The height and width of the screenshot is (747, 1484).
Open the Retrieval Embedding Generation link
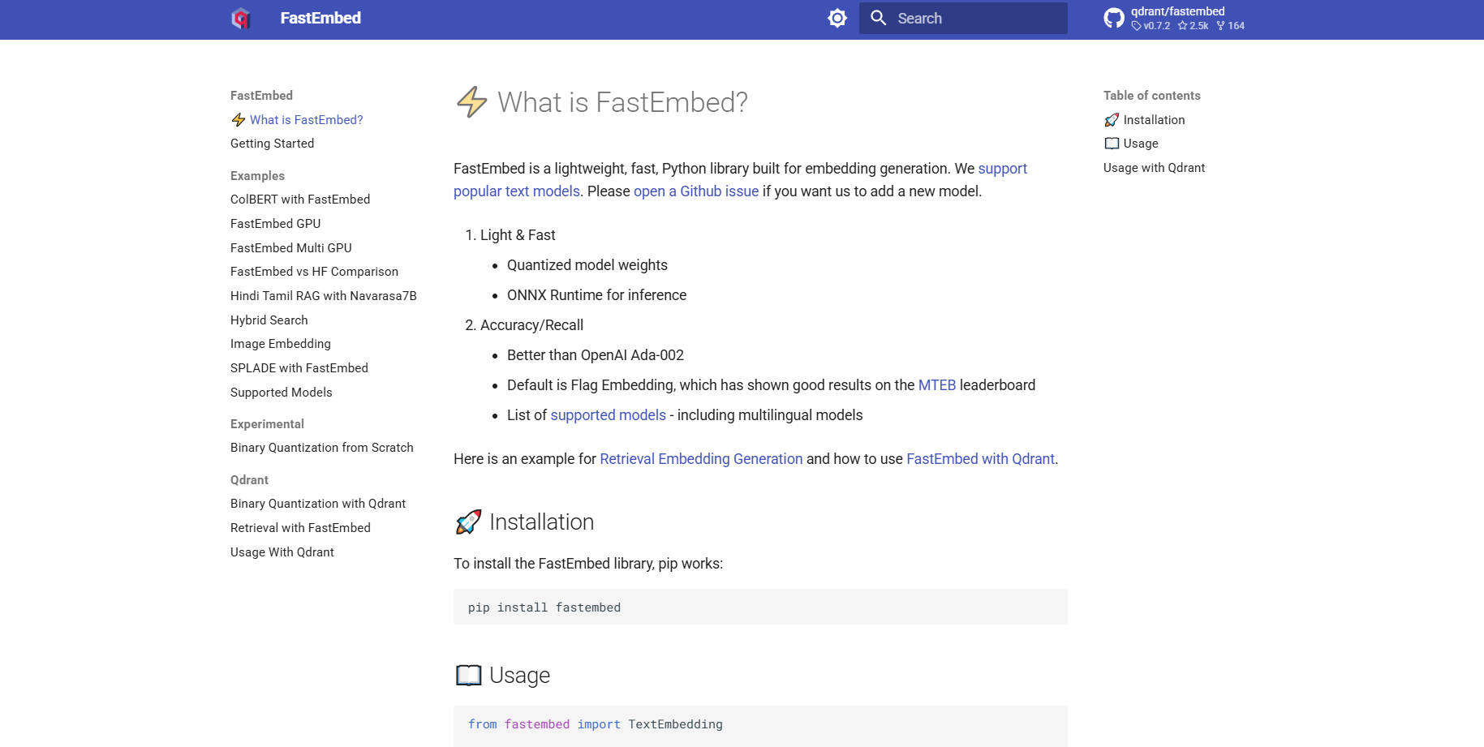point(701,459)
